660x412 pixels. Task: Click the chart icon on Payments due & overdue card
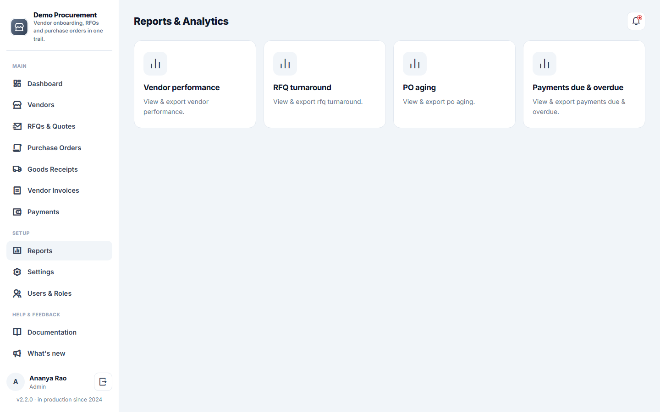(x=544, y=64)
